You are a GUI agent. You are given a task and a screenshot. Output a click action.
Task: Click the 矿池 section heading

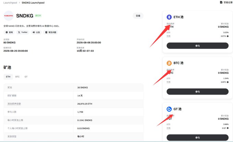(7, 67)
